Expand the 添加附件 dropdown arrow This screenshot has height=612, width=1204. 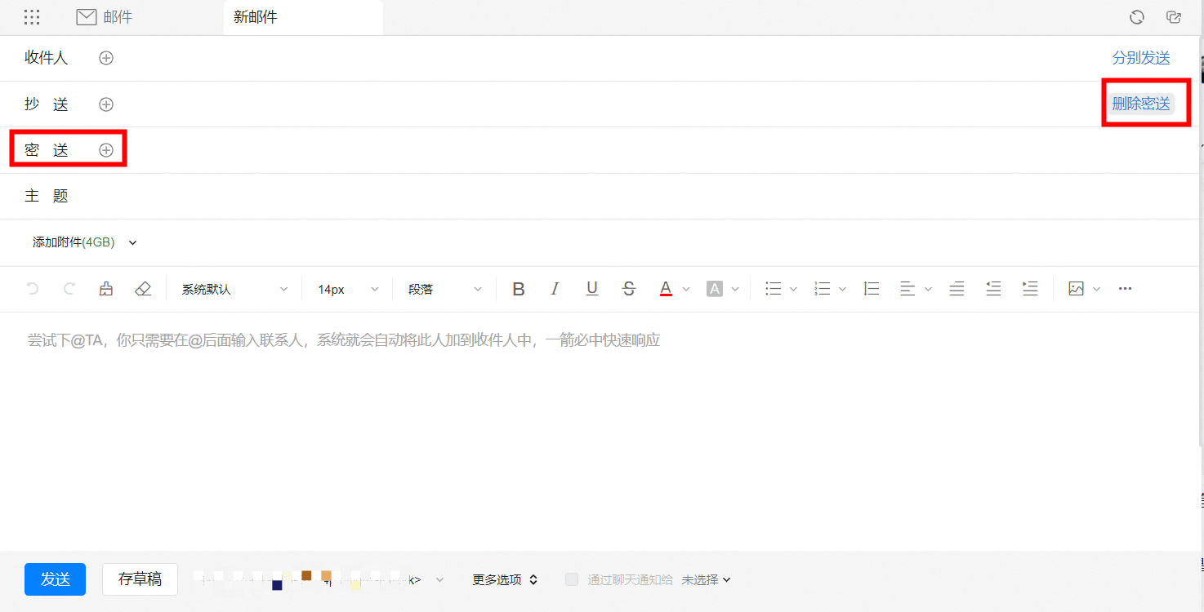133,242
